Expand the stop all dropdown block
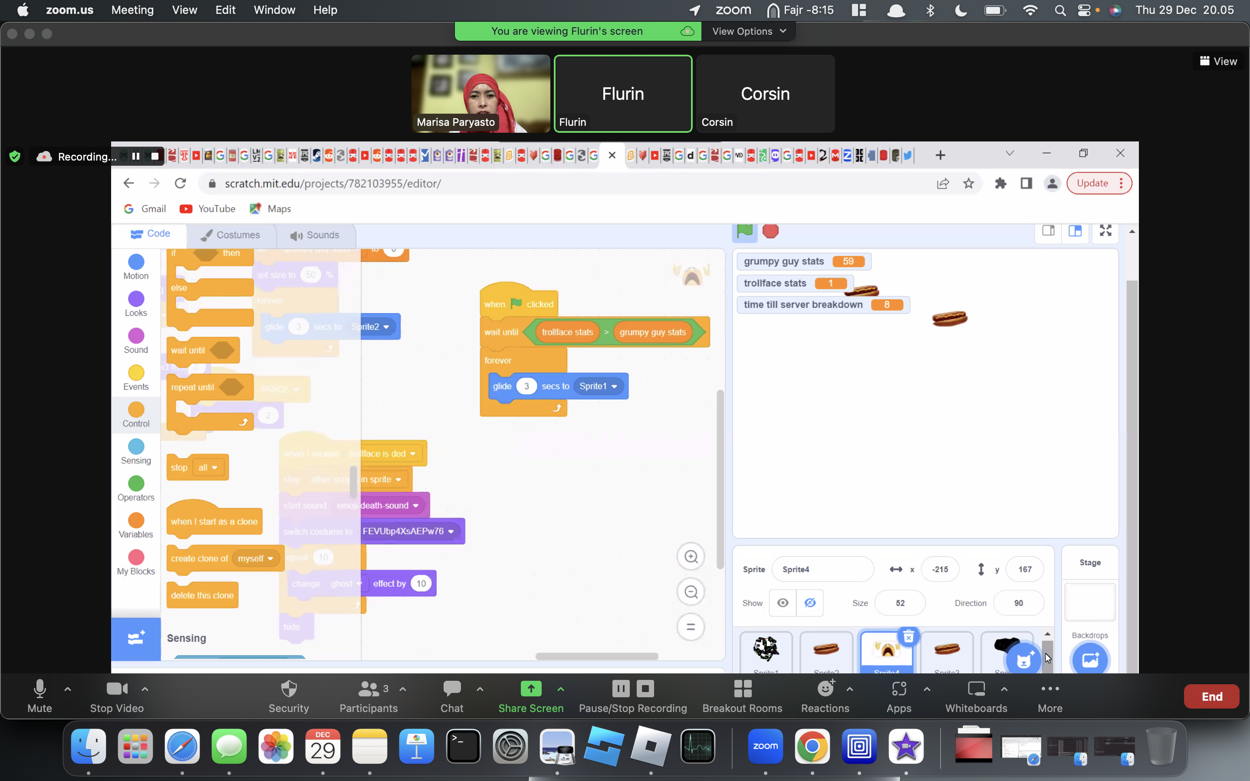This screenshot has height=781, width=1250. tap(214, 467)
